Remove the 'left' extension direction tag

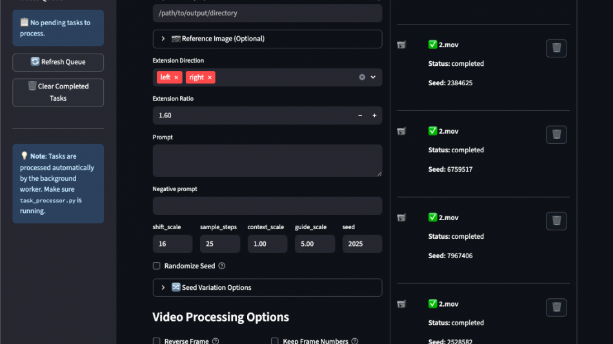pos(176,77)
